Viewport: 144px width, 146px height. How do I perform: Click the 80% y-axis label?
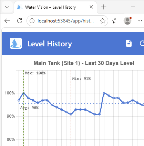11,139
